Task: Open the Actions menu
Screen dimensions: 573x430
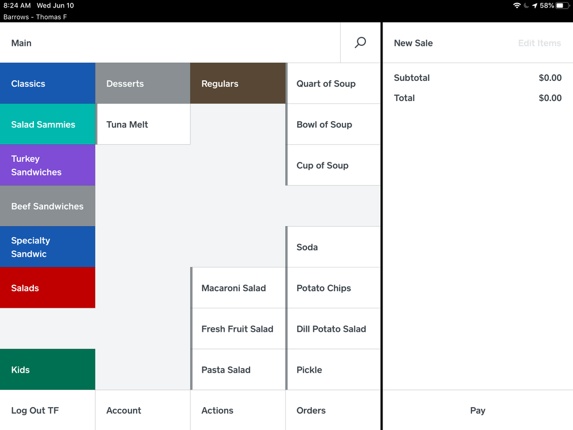Action: [238, 410]
